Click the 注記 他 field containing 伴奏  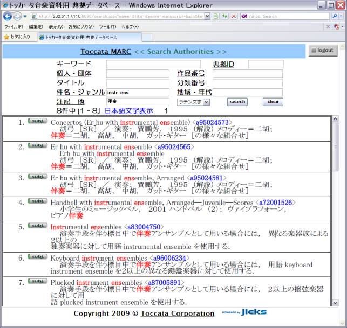(138, 102)
